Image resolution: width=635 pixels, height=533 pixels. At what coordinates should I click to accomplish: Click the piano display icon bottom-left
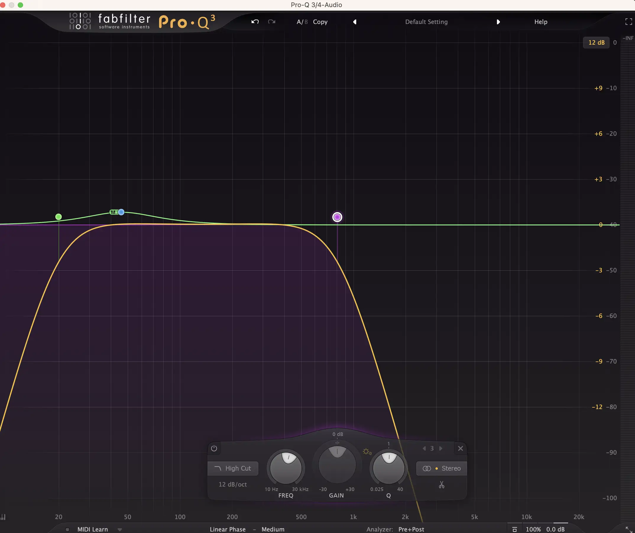click(3, 517)
